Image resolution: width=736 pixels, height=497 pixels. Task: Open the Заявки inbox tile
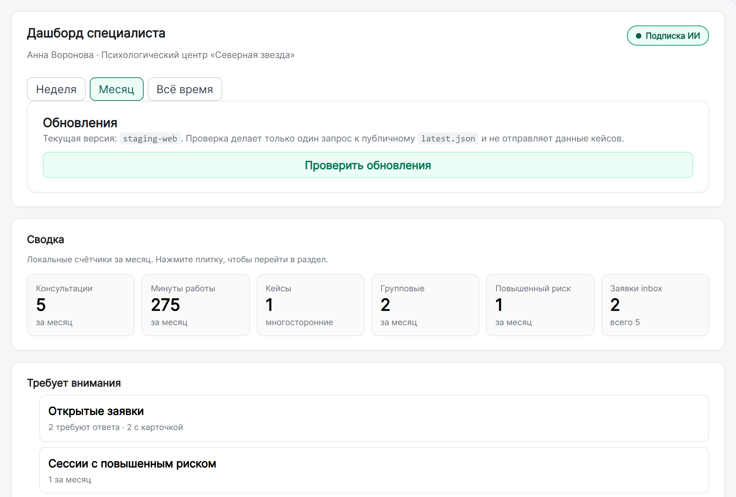pyautogui.click(x=655, y=305)
